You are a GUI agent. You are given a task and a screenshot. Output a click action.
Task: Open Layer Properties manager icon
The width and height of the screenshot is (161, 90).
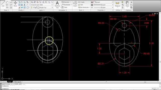[x=32, y=2]
